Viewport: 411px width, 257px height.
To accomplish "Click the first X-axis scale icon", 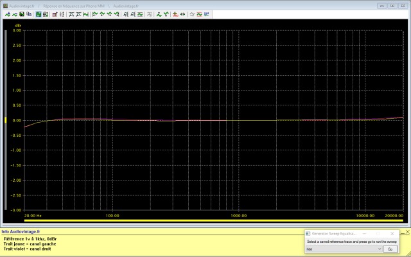I will click(x=71, y=14).
